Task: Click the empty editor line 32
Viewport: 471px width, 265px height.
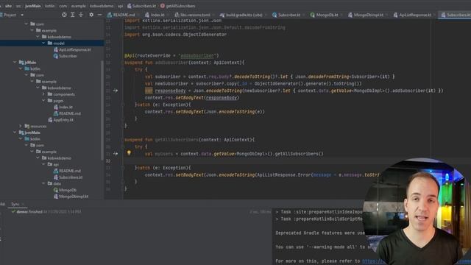Action: coord(296,160)
